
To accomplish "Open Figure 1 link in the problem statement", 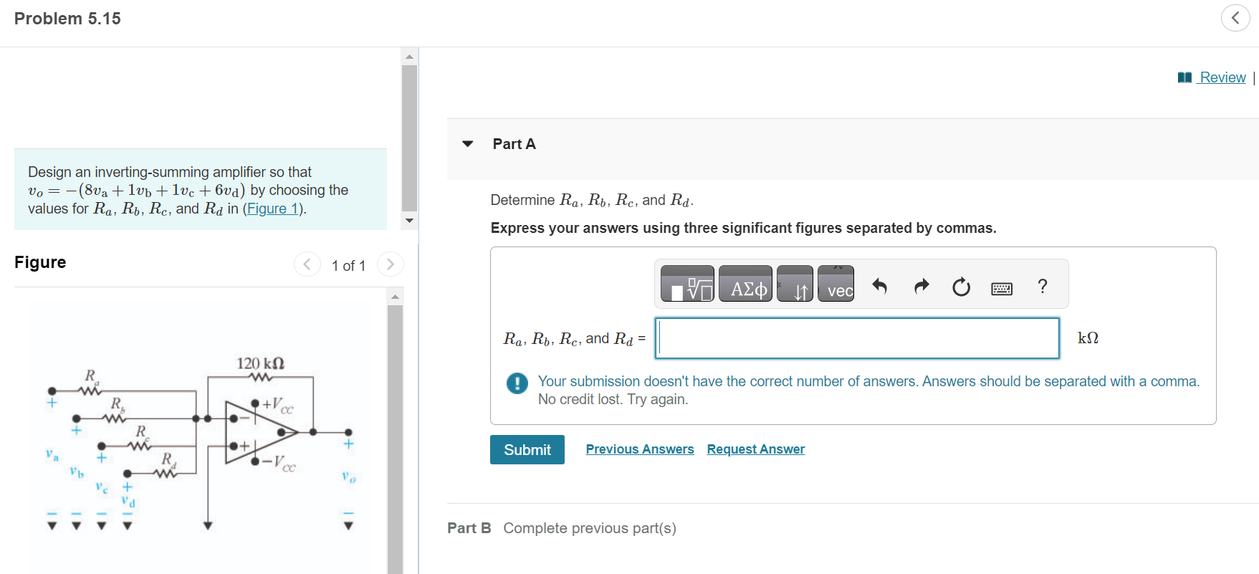I will click(x=272, y=209).
